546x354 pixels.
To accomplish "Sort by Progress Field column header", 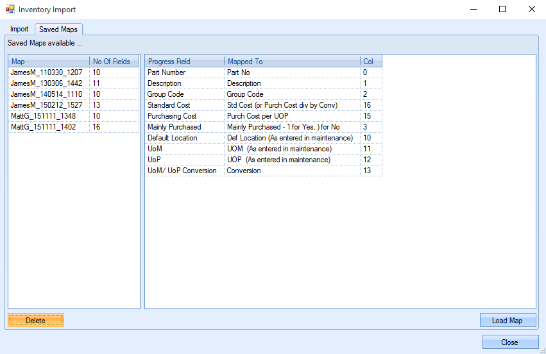I will tap(184, 62).
